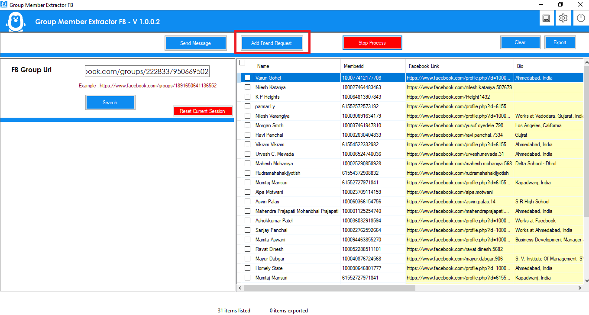Select the Stop Process red button
The width and height of the screenshot is (589, 315).
click(x=372, y=42)
